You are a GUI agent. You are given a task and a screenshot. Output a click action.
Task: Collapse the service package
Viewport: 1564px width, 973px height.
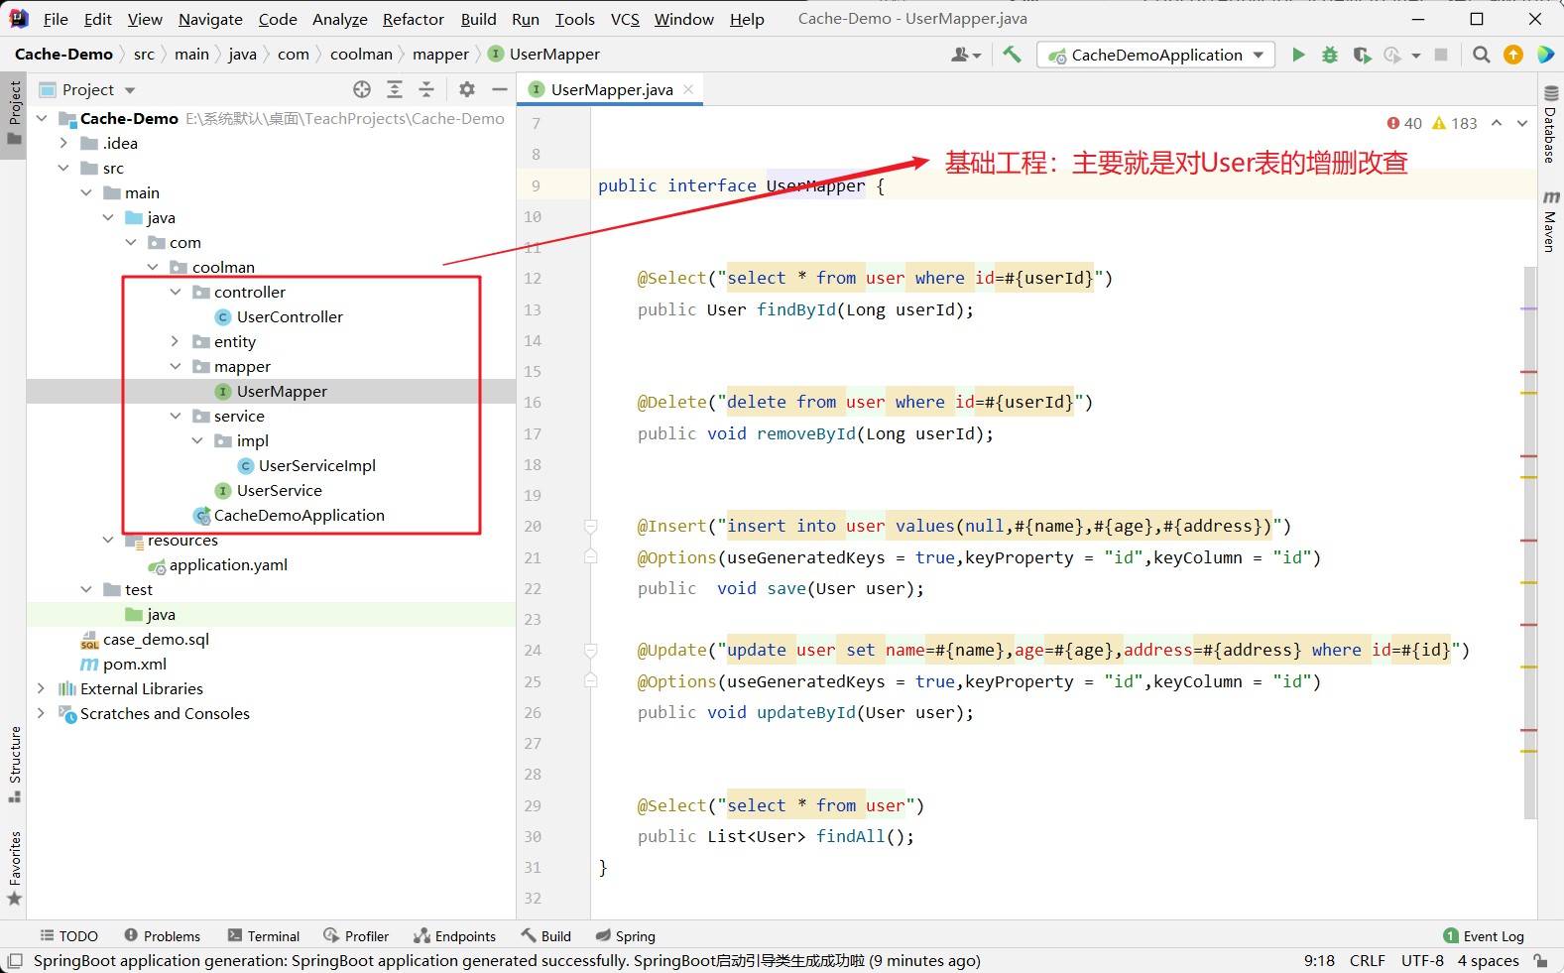pyautogui.click(x=176, y=416)
